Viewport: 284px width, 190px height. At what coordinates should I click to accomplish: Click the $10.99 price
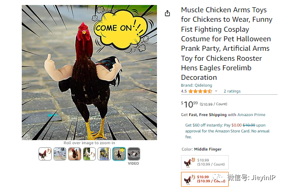coord(189,104)
